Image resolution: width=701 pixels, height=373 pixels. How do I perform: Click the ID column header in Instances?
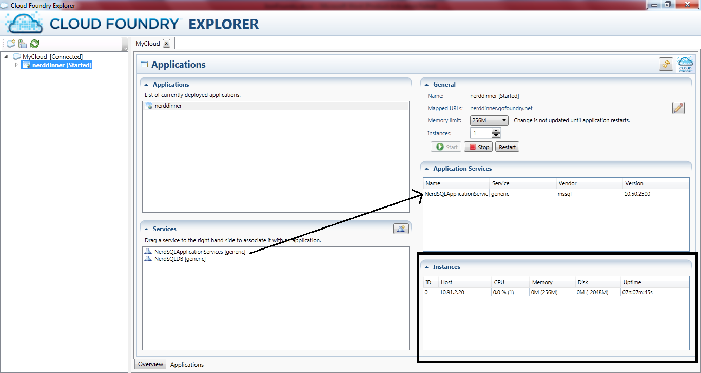point(431,282)
